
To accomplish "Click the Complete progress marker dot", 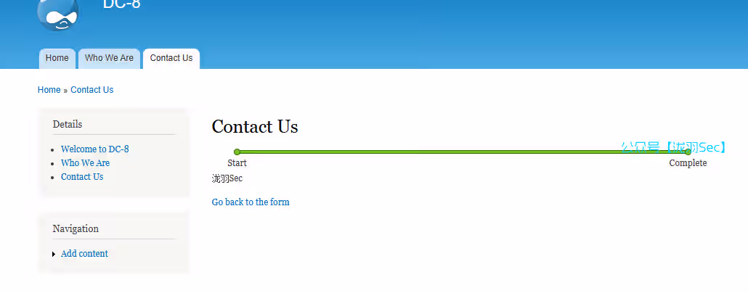I will coord(688,152).
